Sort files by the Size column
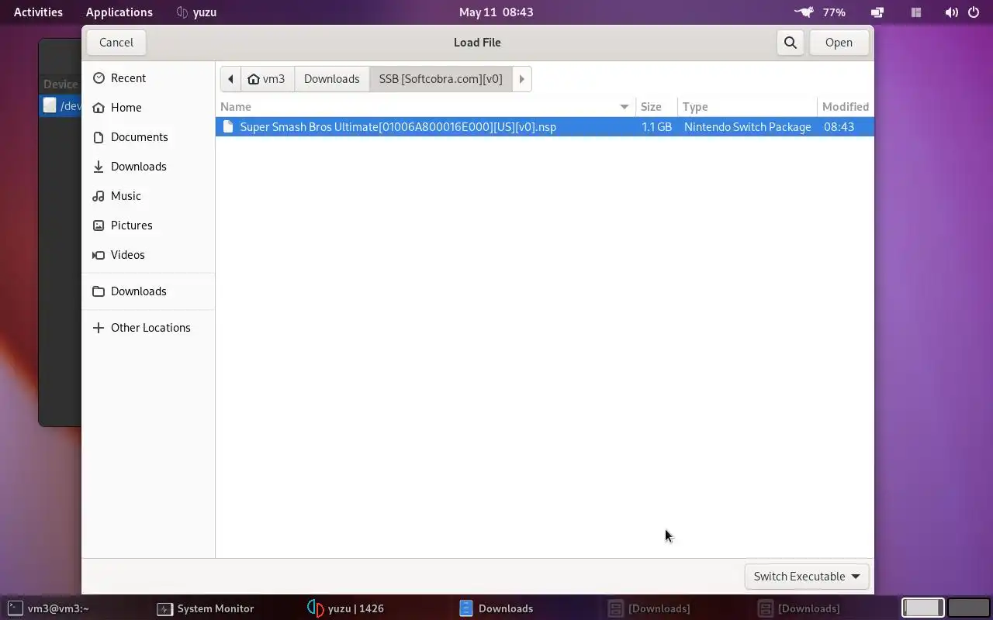 point(656,107)
